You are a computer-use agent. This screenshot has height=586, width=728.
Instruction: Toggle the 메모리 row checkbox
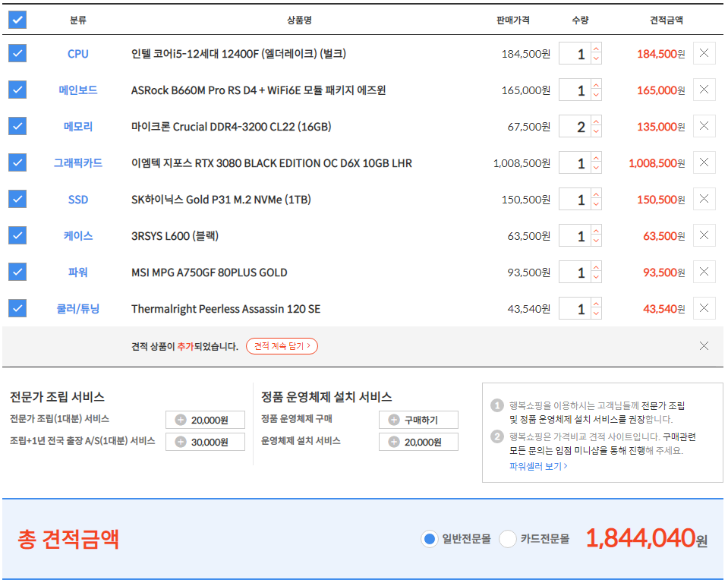click(17, 126)
